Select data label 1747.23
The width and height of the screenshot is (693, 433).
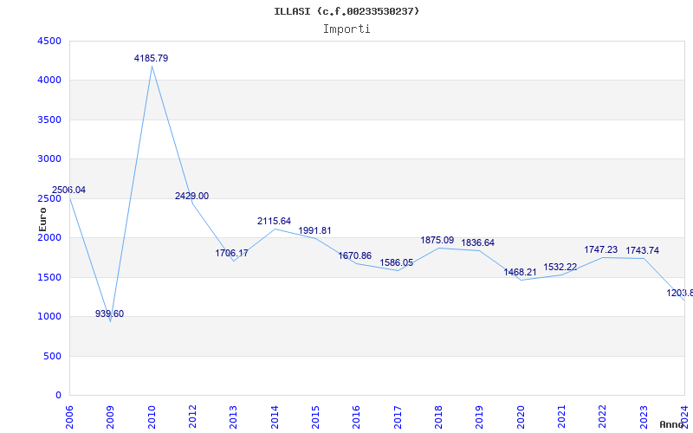600,250
